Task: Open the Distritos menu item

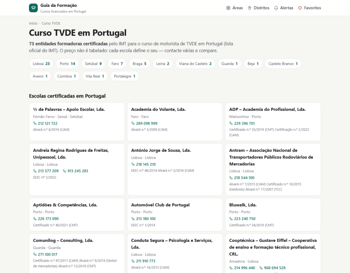Action: click(x=258, y=8)
